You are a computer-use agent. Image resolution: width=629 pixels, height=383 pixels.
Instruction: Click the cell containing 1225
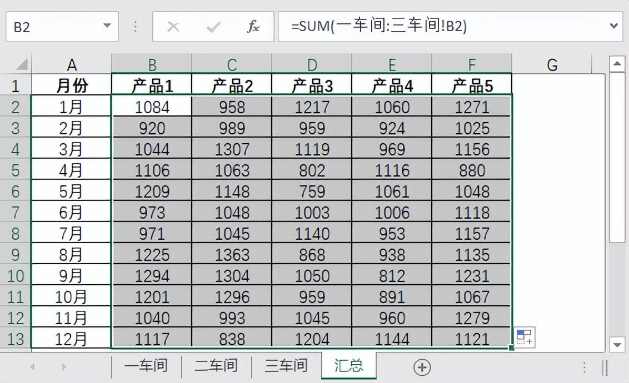(x=152, y=254)
